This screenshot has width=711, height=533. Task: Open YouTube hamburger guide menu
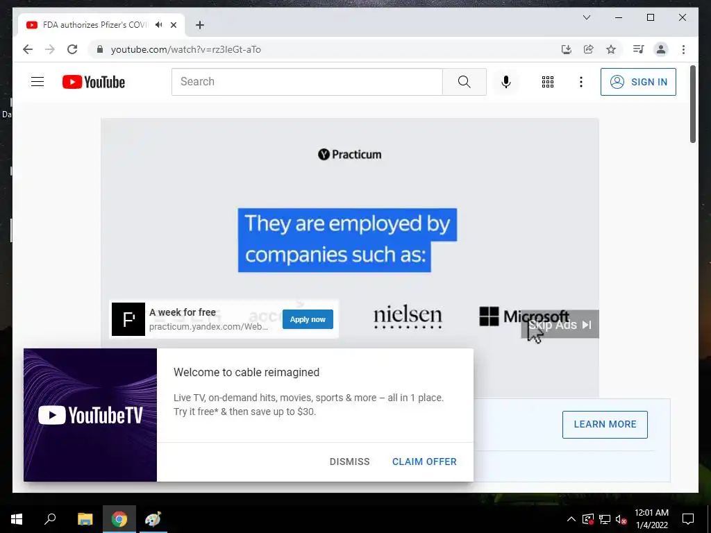37,82
